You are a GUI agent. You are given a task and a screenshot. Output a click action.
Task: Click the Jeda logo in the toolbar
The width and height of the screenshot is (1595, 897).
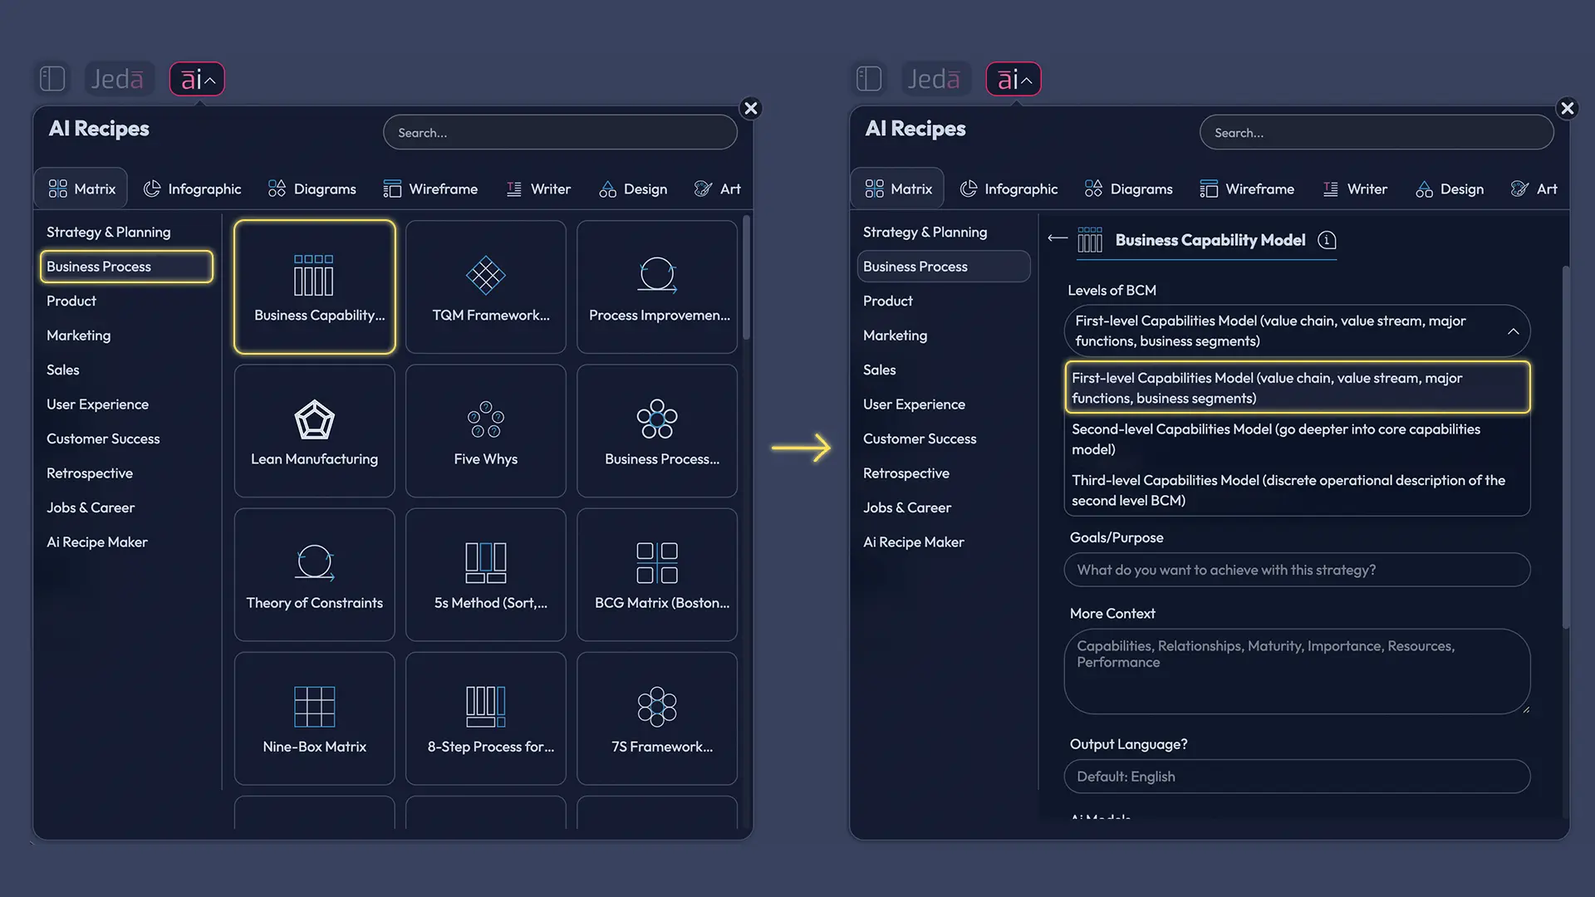coord(119,78)
